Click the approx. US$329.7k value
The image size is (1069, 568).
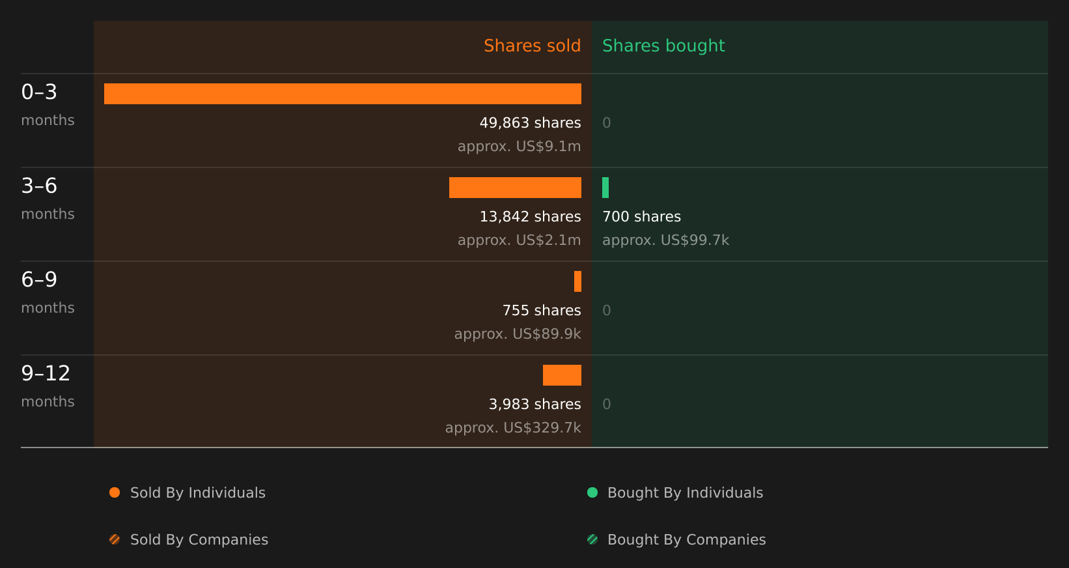tap(513, 428)
